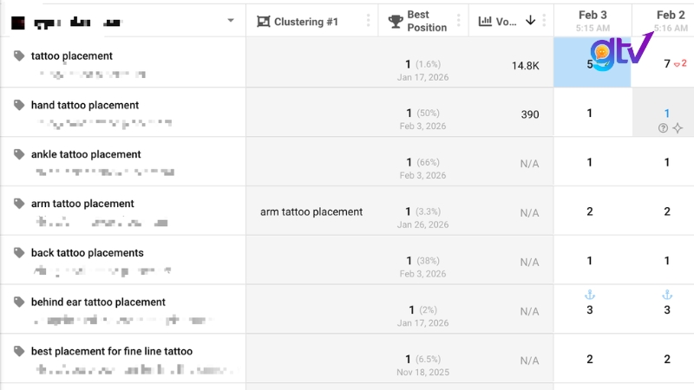Open the "arm tattoo placement" keyword

(82, 204)
